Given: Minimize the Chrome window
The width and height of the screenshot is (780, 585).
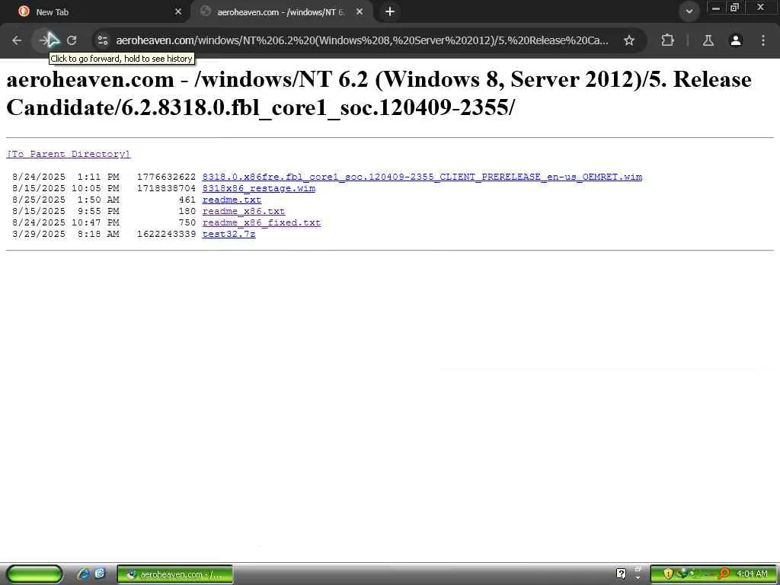Looking at the screenshot, I should point(716,8).
